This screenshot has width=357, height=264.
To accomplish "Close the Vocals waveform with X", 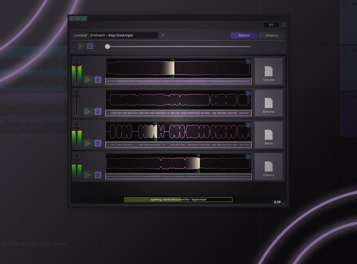I will coord(248,61).
